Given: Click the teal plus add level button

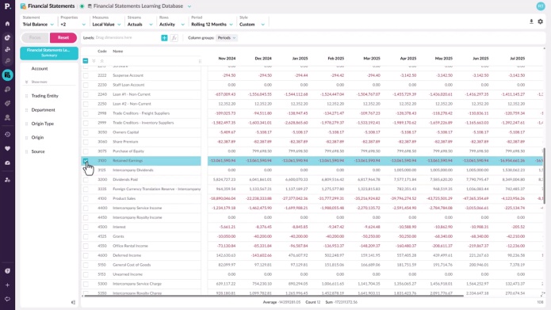Looking at the screenshot, I should pyautogui.click(x=164, y=37).
